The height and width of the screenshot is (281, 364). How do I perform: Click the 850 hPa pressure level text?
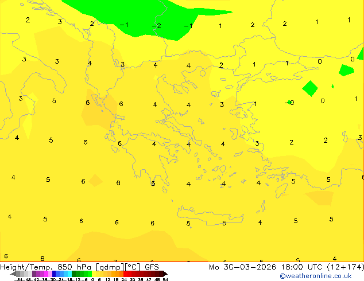[74, 267]
